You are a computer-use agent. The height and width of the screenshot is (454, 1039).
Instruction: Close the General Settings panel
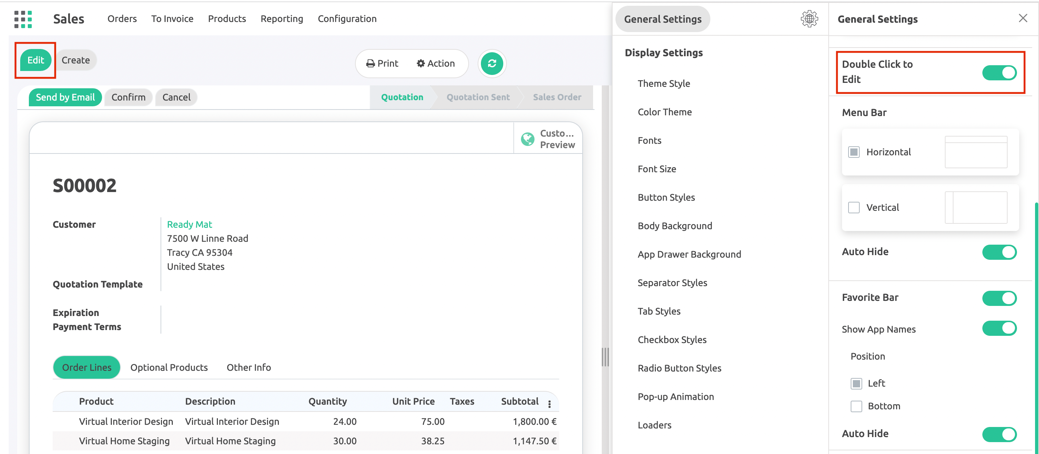(1022, 18)
